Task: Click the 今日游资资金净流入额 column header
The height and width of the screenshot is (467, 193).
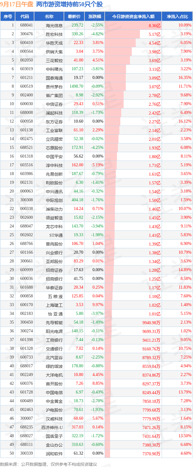Action: point(133,17)
